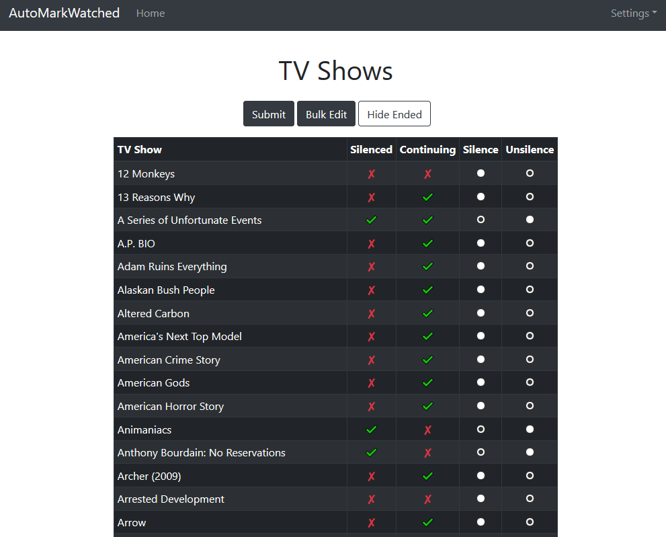Click the green Continuing checkmark for Altered Carbon
Screen dimensions: 666x537
[427, 314]
